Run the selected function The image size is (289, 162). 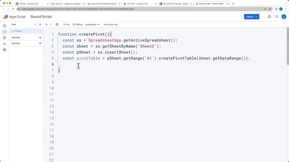coord(66,24)
